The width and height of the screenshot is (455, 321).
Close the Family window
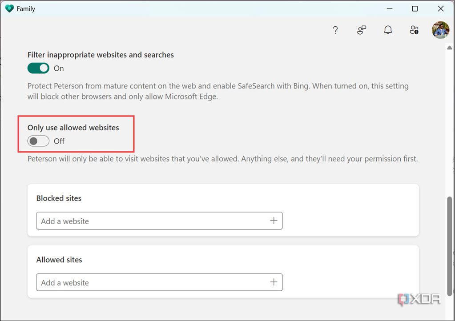pyautogui.click(x=440, y=8)
